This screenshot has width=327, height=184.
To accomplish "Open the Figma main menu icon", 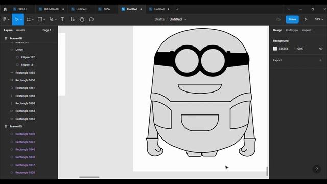I will (x=5, y=19).
